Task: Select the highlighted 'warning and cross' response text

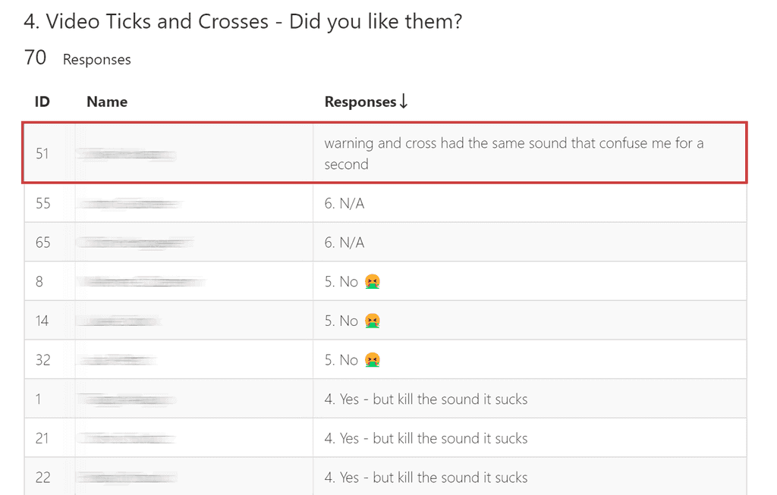Action: tap(514, 153)
